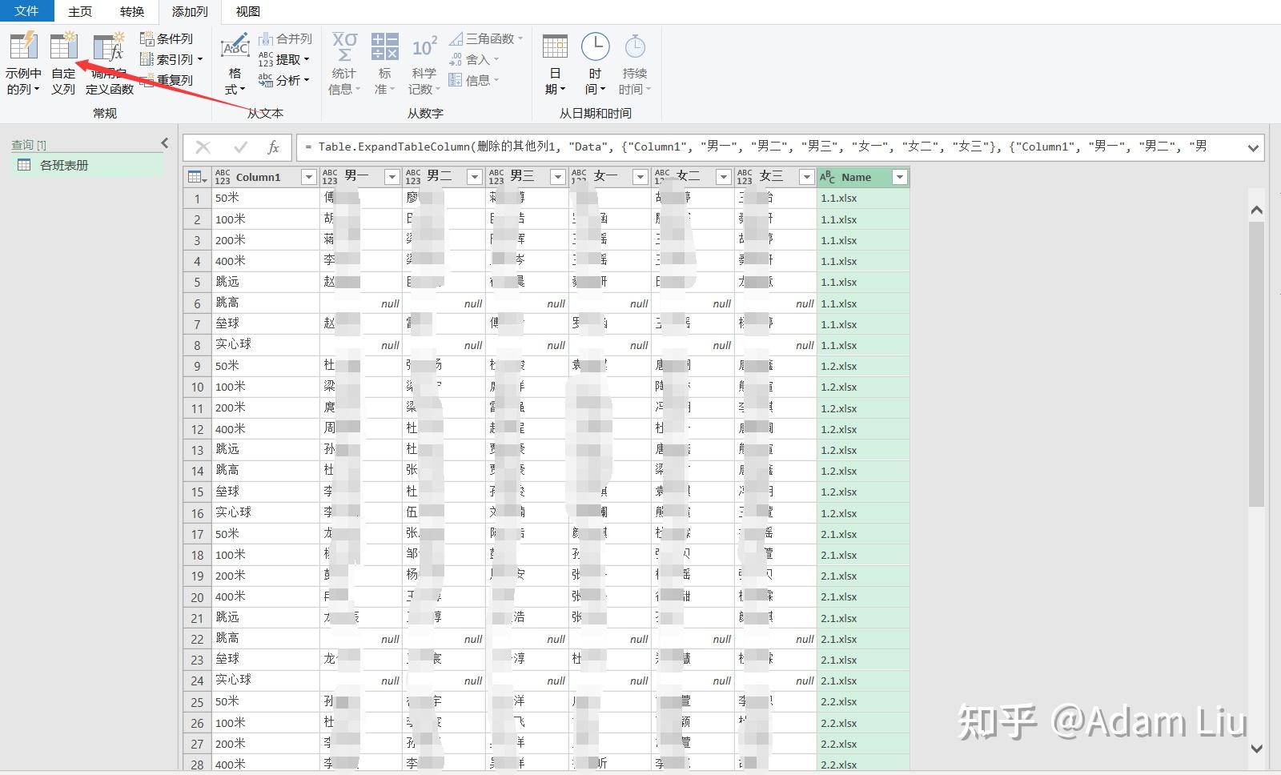The height and width of the screenshot is (775, 1281).
Task: Click the 2.2.xlsx cell in row 25
Action: tap(863, 701)
